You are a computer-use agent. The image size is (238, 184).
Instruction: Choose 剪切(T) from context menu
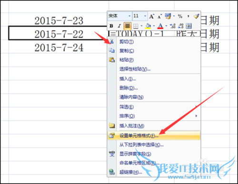tap(154, 42)
